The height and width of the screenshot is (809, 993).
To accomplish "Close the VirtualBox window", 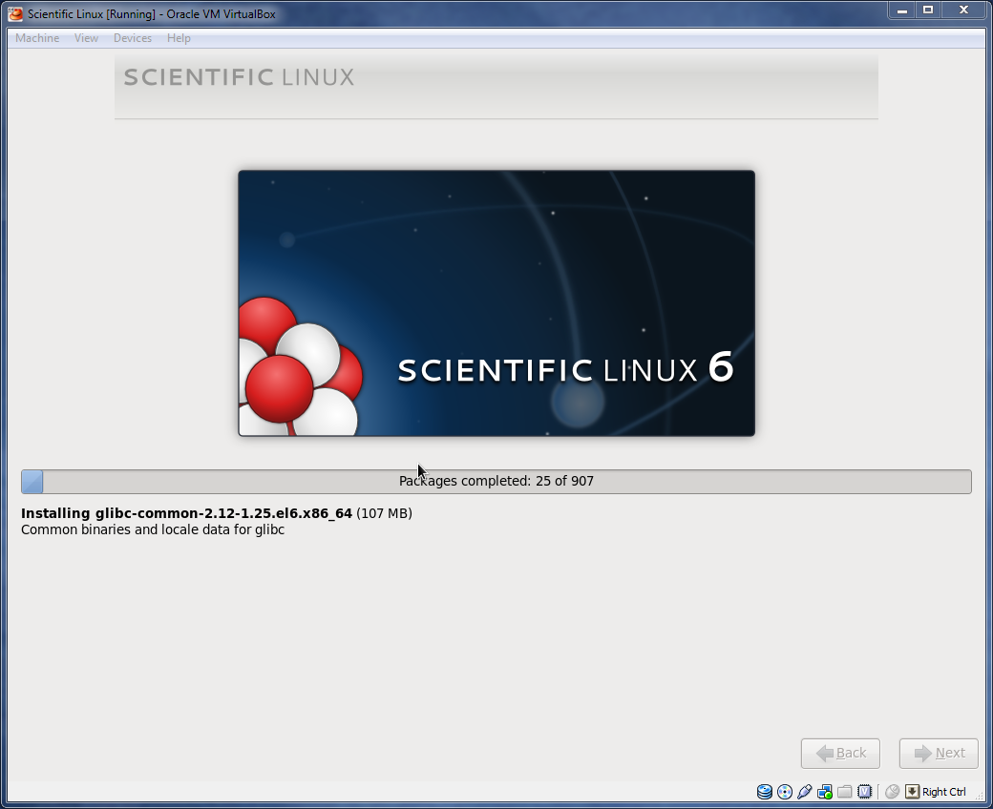I will point(963,10).
